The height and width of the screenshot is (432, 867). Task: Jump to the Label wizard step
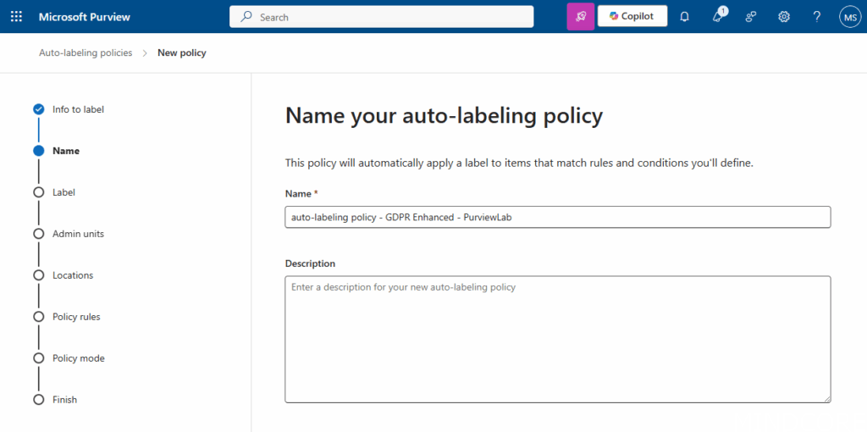point(64,192)
